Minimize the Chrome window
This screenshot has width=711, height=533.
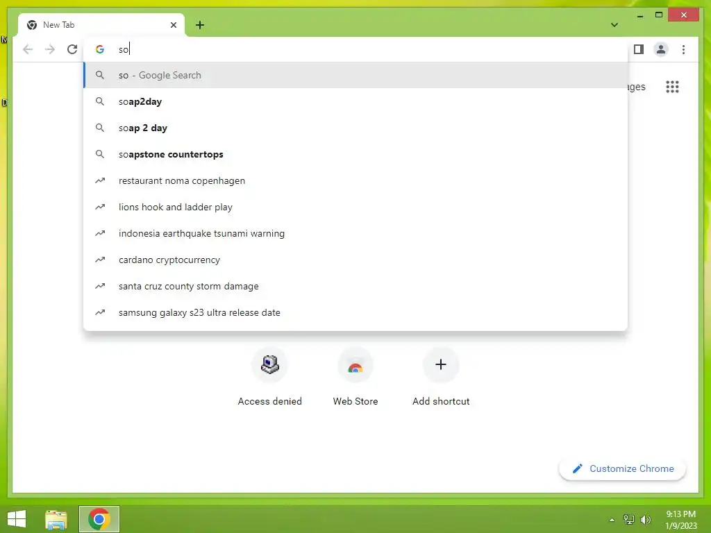coord(639,15)
